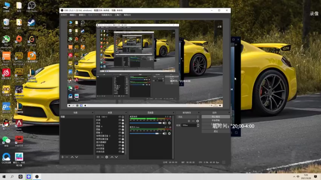
Task: Click the 退出 exit button in Controls
Action: 215,132
